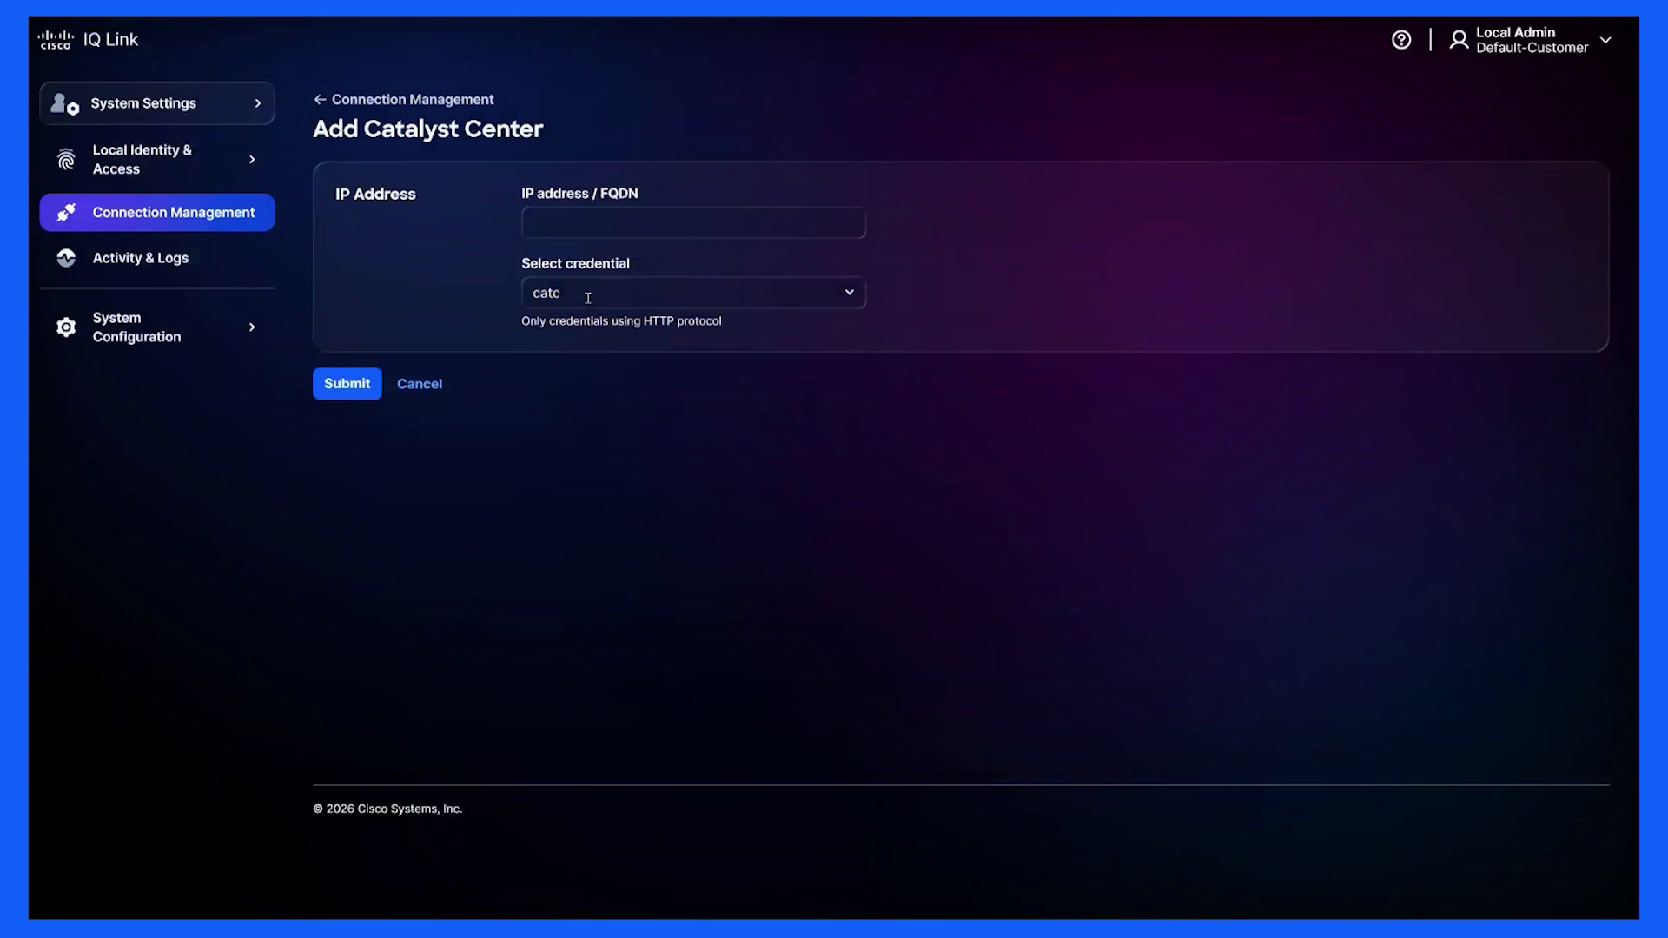Click the Local Identity fingerprint icon

tap(66, 160)
